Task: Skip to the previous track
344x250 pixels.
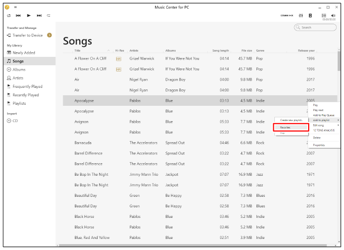Action: (x=18, y=15)
